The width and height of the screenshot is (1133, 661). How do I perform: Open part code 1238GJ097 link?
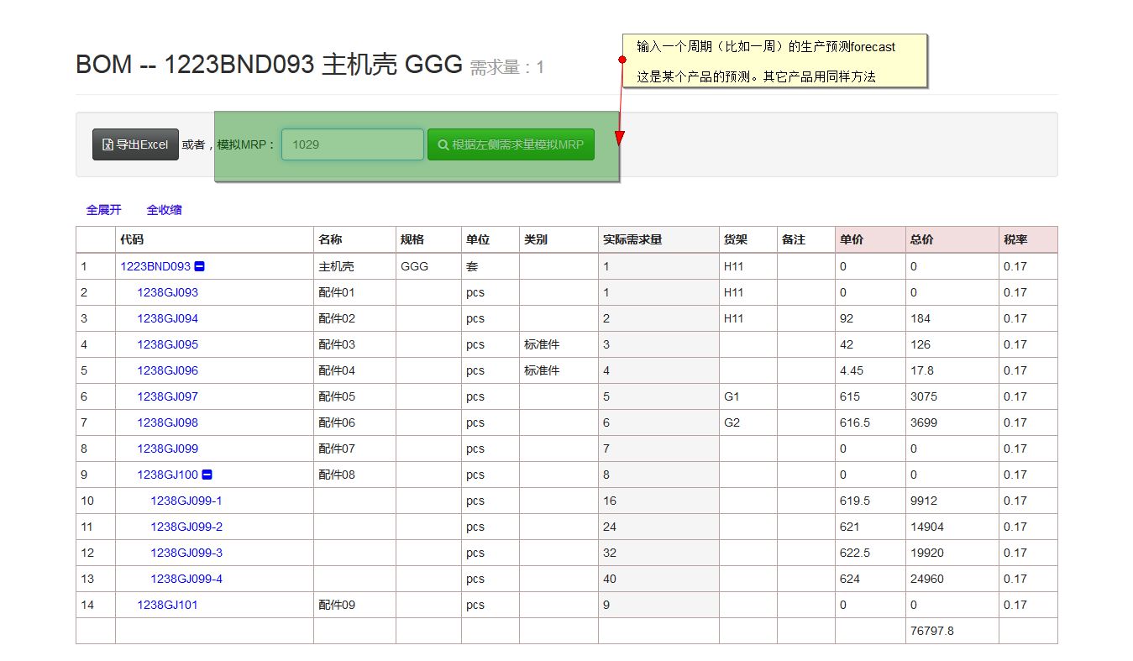click(167, 396)
